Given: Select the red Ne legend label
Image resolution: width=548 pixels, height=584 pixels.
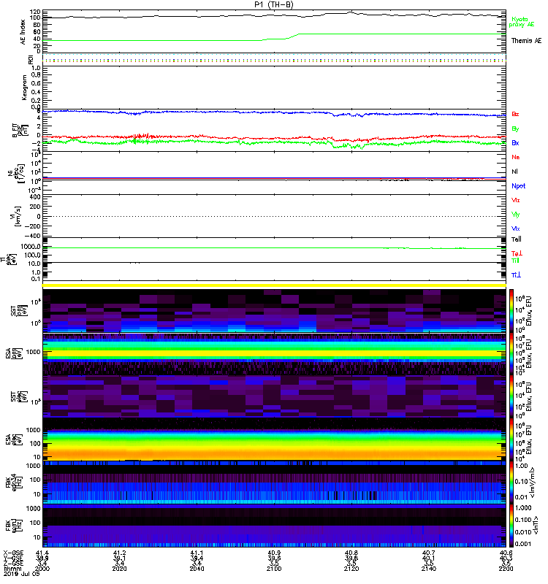Looking at the screenshot, I should (516, 157).
